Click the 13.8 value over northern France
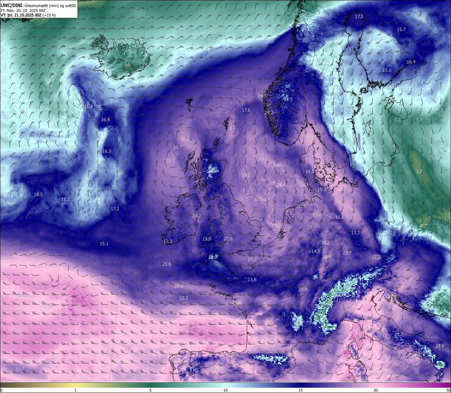Viewport: 451px width, 393px height. tap(252, 280)
